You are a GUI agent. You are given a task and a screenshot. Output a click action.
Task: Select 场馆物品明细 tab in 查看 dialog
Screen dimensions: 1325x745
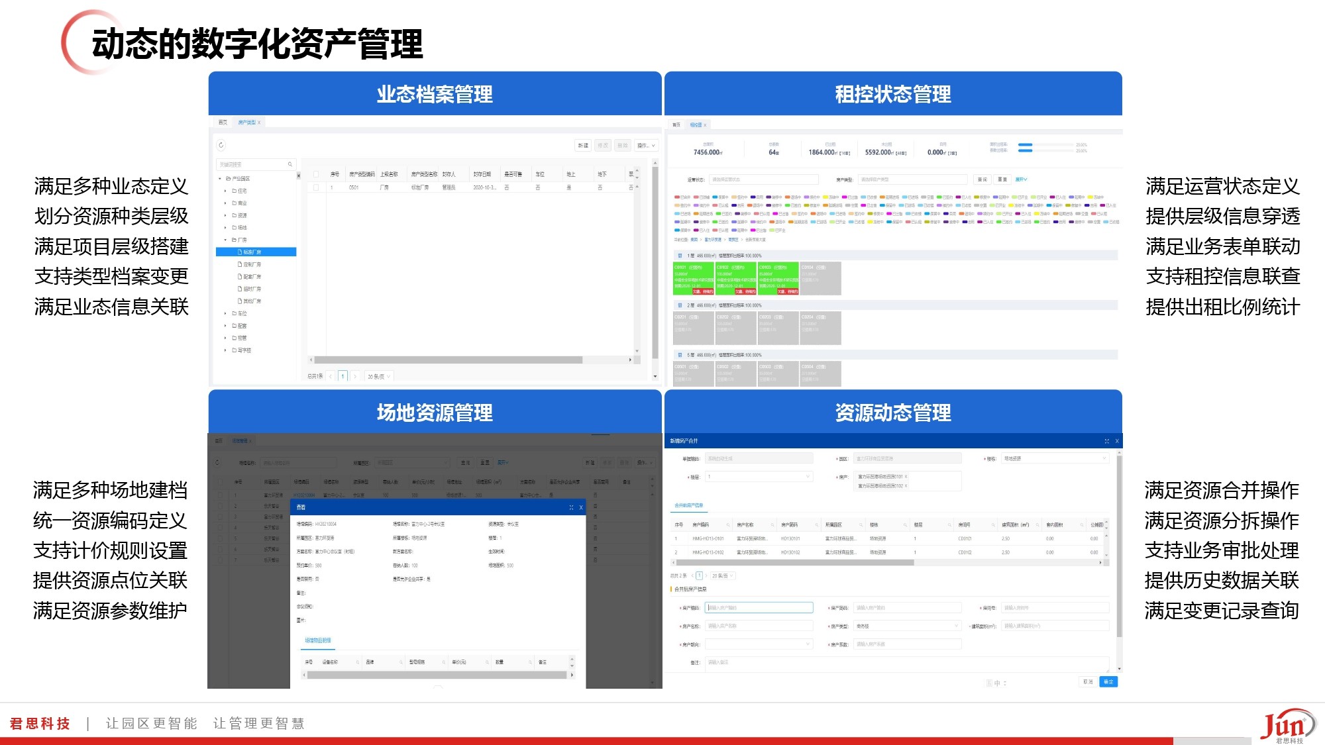coord(318,640)
